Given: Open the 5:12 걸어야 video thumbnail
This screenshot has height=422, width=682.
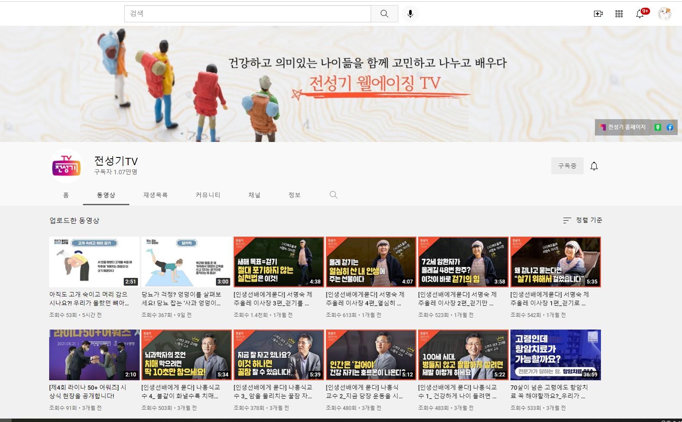Looking at the screenshot, I should 371,355.
